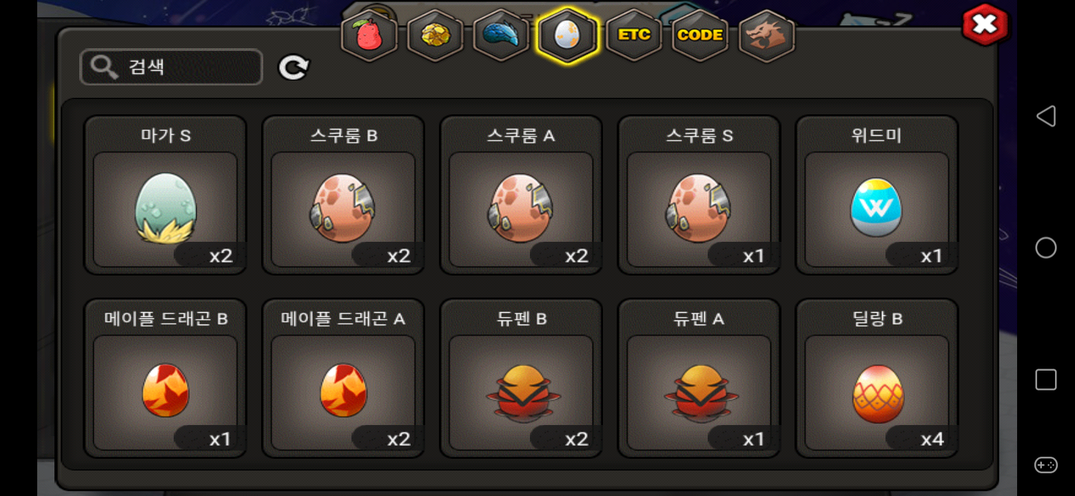Select the 위드미 blue W egg

[x=877, y=195]
